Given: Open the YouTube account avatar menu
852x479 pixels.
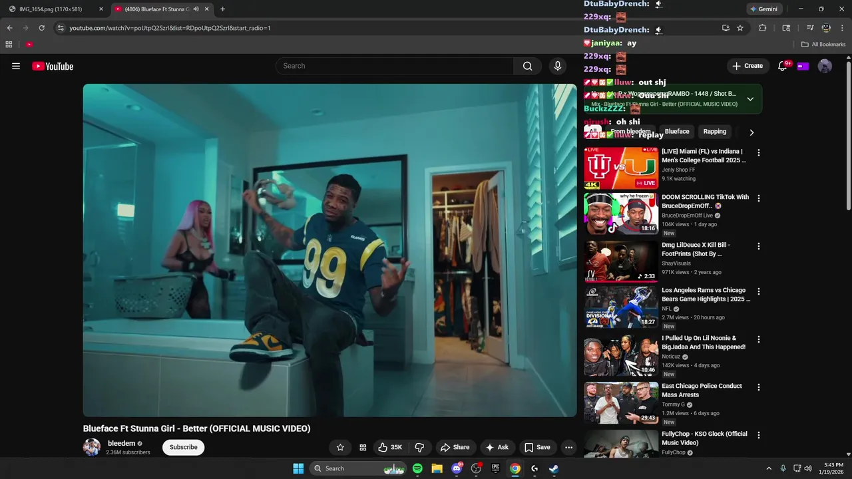Looking at the screenshot, I should pos(825,66).
